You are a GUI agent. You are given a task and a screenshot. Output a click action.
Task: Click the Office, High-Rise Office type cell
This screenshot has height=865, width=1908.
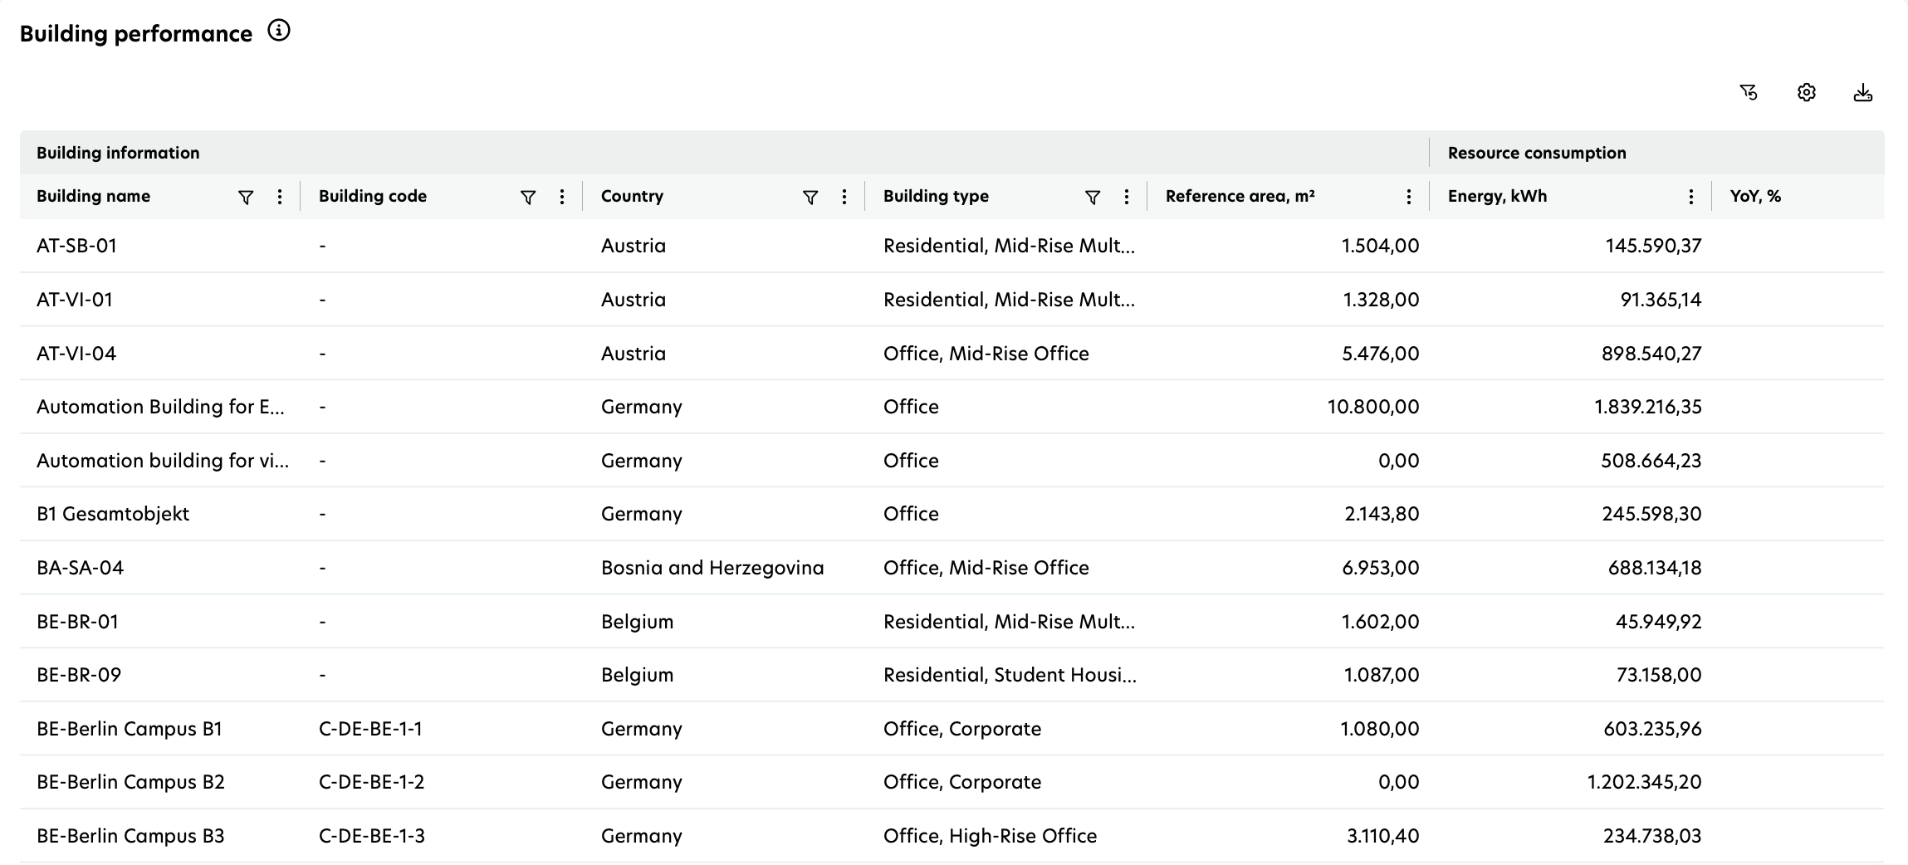990,836
